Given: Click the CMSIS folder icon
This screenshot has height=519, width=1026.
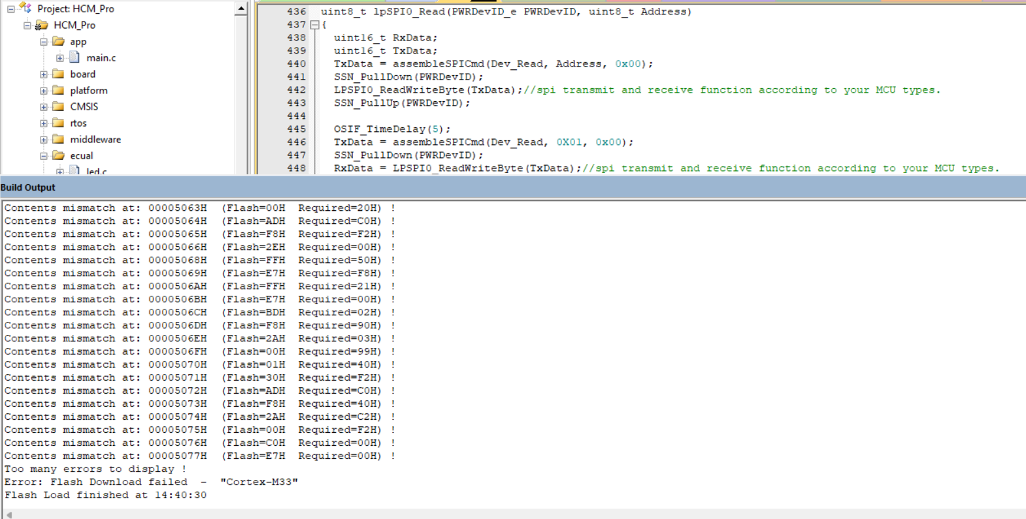Looking at the screenshot, I should coord(59,106).
